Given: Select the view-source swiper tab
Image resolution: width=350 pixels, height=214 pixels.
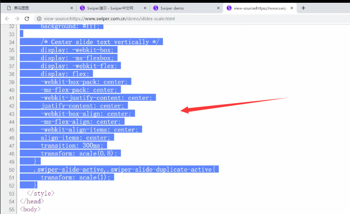Looking at the screenshot, I should 260,8.
